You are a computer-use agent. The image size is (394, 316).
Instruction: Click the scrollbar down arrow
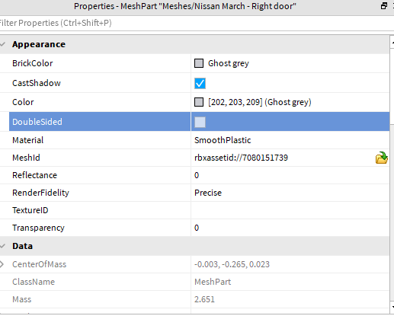[392, 307]
